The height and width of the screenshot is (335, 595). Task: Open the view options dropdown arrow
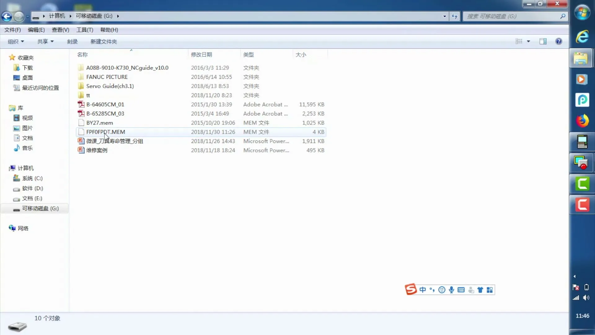tap(528, 41)
